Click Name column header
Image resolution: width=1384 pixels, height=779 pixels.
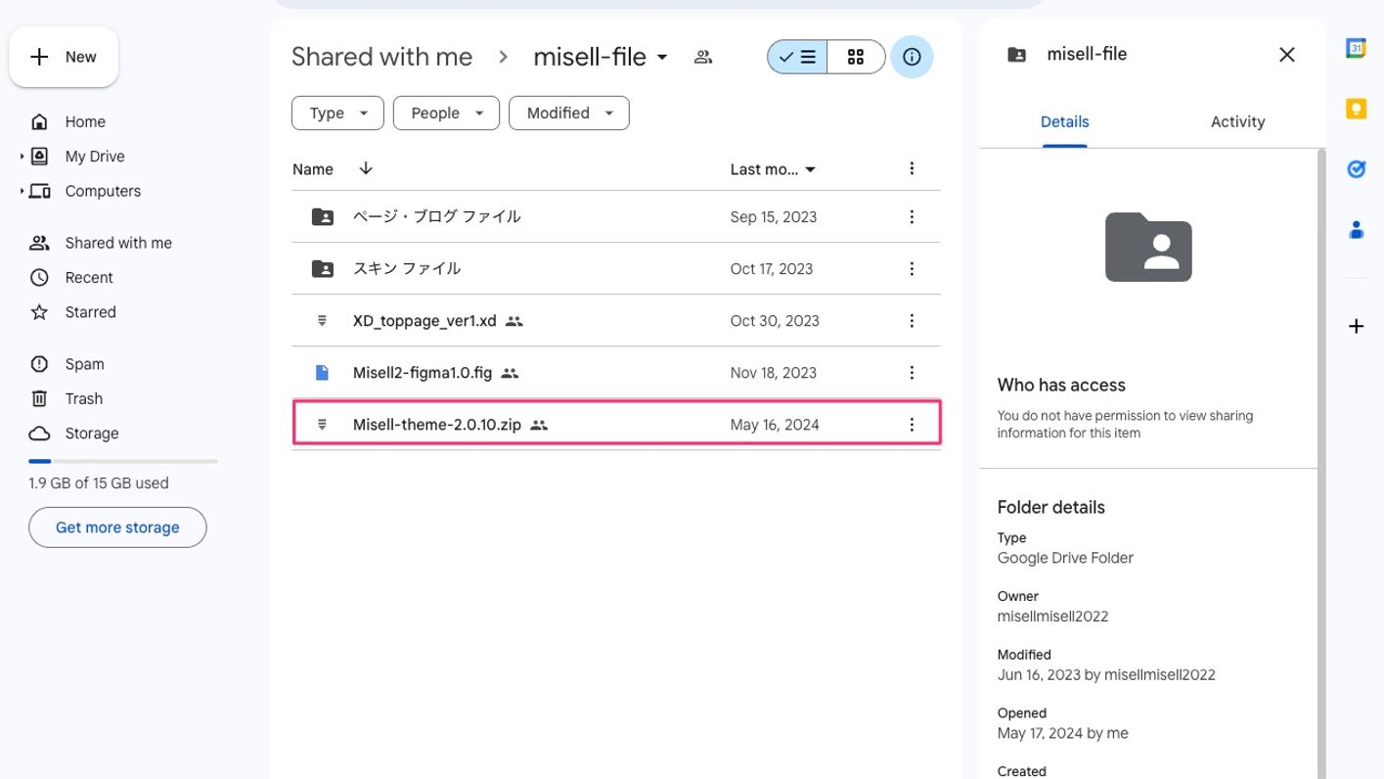click(313, 169)
